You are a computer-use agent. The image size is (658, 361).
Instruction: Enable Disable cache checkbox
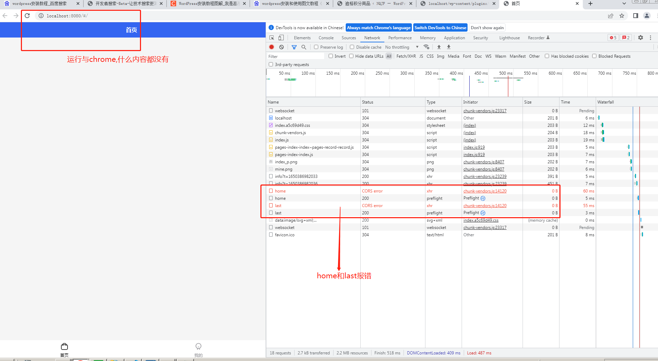coord(352,47)
